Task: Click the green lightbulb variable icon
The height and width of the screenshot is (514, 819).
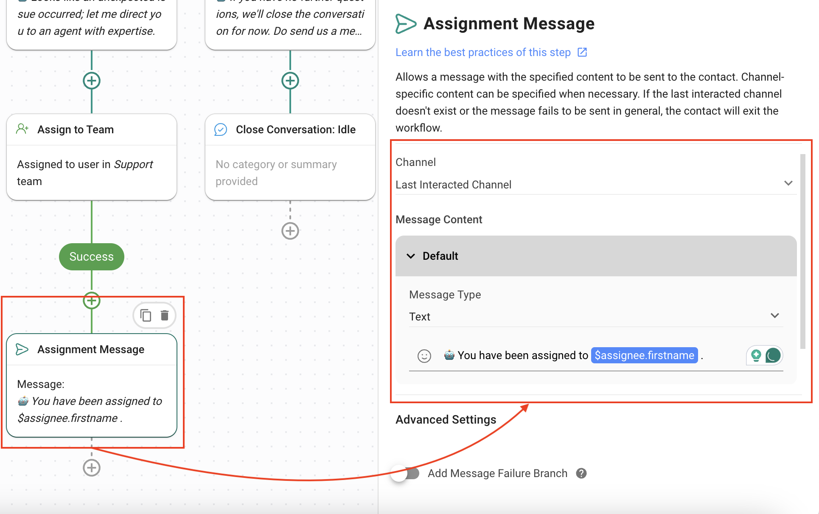Action: pyautogui.click(x=756, y=355)
